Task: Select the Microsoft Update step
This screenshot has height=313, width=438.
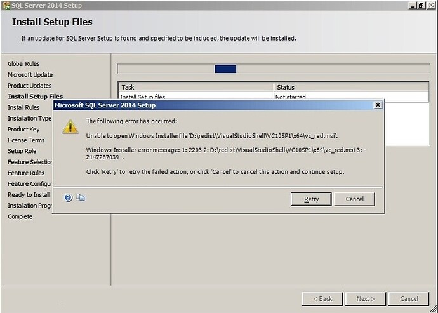Action: pyautogui.click(x=30, y=75)
